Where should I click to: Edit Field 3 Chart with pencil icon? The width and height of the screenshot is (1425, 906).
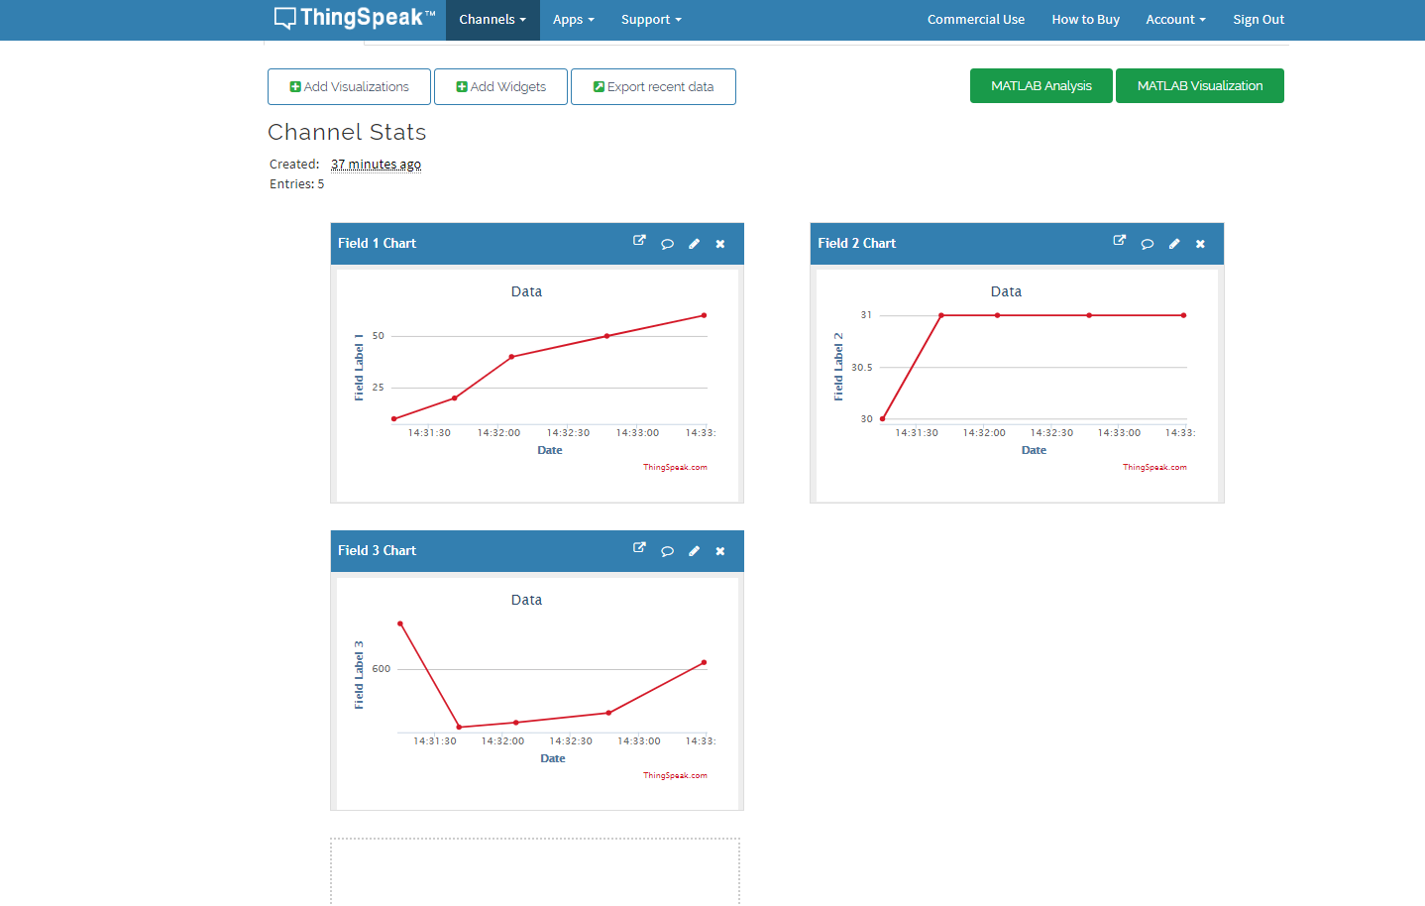pyautogui.click(x=694, y=551)
